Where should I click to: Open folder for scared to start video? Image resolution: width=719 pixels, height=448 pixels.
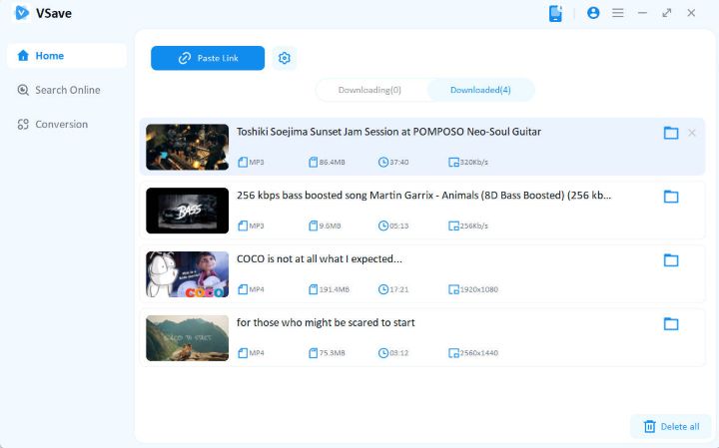pyautogui.click(x=671, y=324)
